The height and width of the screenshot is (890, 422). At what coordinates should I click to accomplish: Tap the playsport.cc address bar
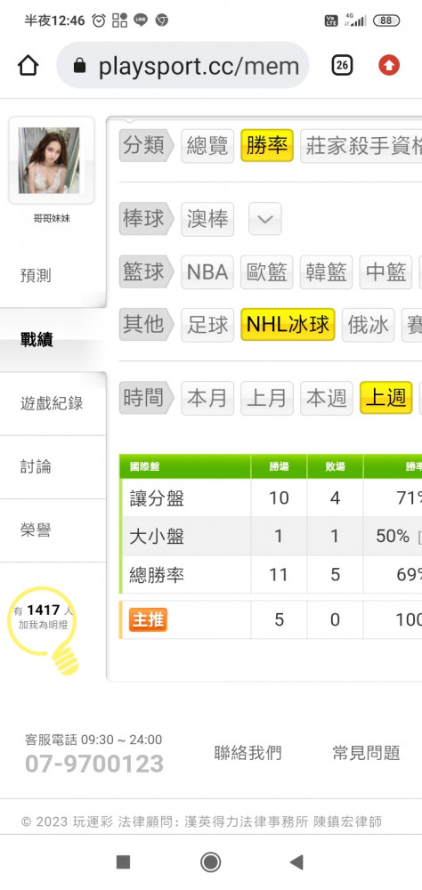(x=183, y=66)
